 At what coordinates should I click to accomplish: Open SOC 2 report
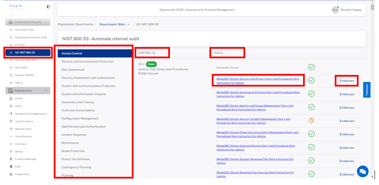pos(19,83)
